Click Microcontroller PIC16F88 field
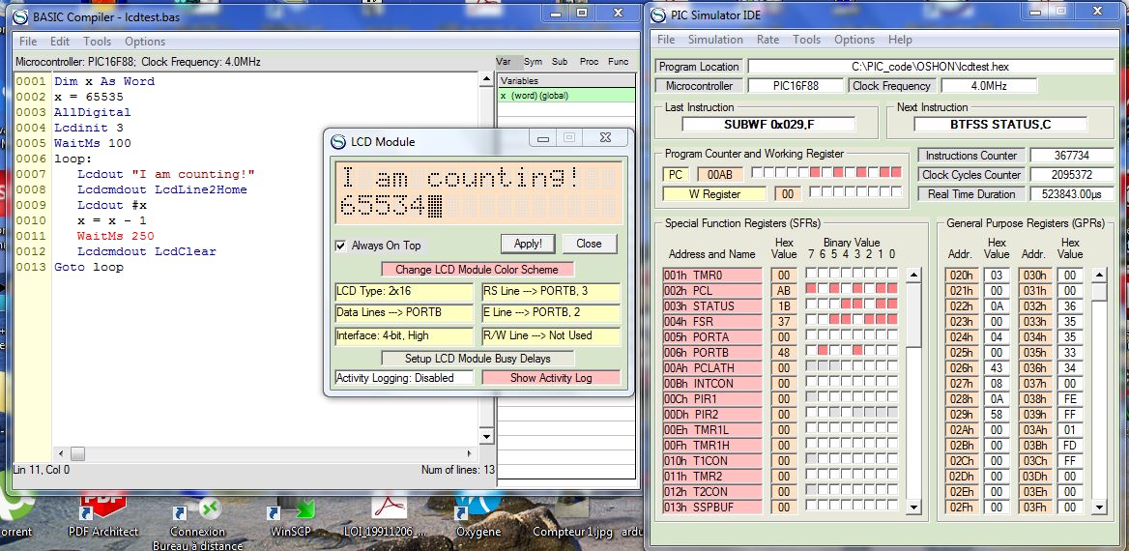This screenshot has width=1129, height=551. point(796,86)
